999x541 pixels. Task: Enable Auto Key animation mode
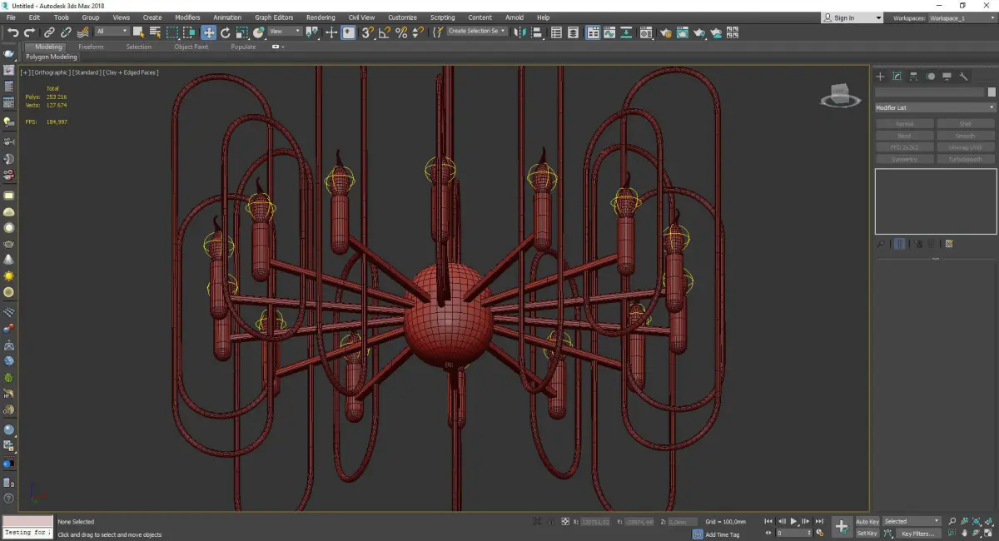(867, 522)
